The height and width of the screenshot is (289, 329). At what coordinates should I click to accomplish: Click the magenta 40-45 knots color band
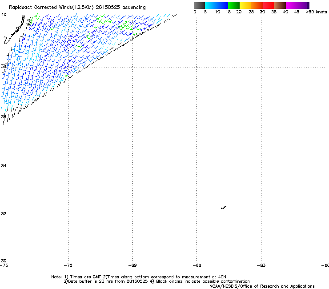point(292,5)
